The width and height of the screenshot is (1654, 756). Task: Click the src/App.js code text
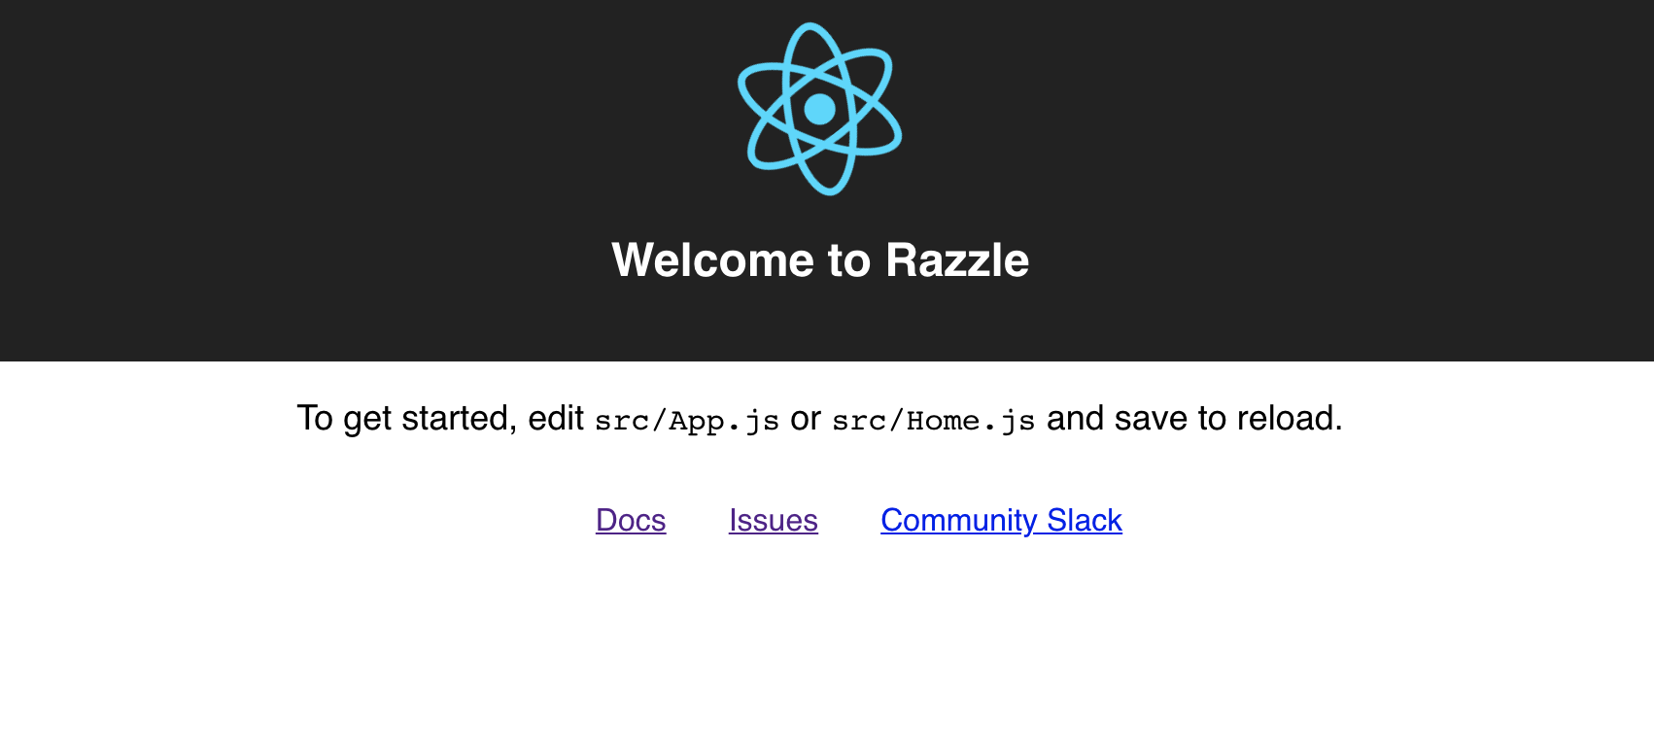coord(687,421)
